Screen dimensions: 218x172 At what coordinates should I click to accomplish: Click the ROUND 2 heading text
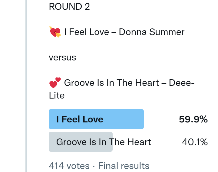tap(69, 7)
